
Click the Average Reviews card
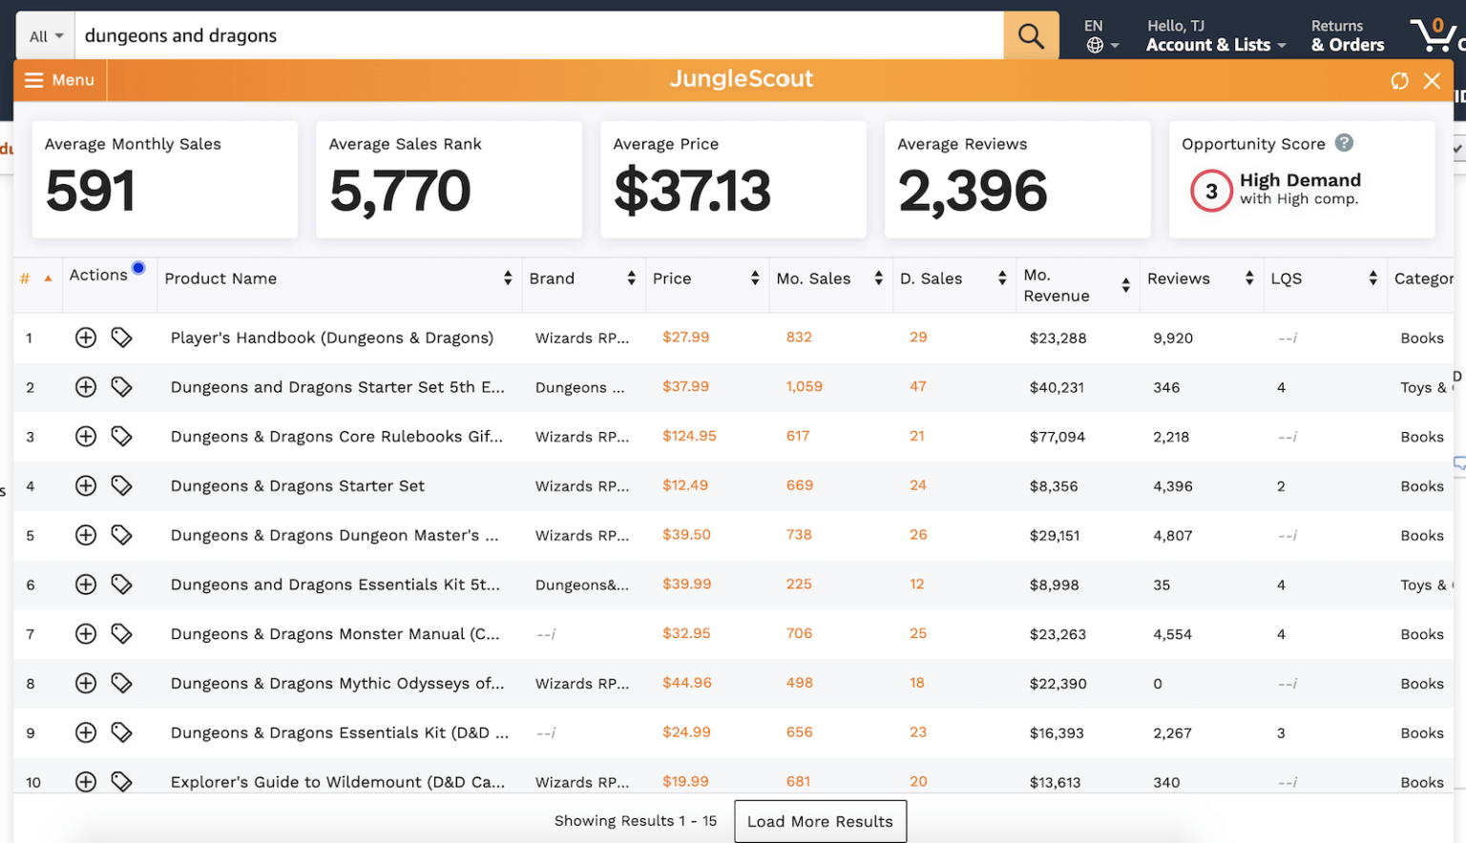pos(1017,179)
